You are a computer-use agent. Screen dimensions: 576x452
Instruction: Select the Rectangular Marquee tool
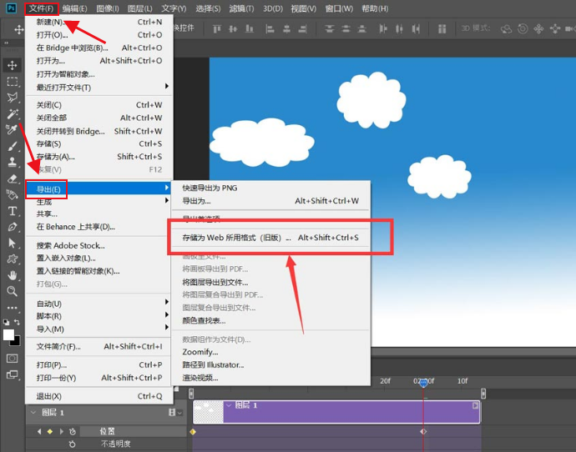(13, 82)
